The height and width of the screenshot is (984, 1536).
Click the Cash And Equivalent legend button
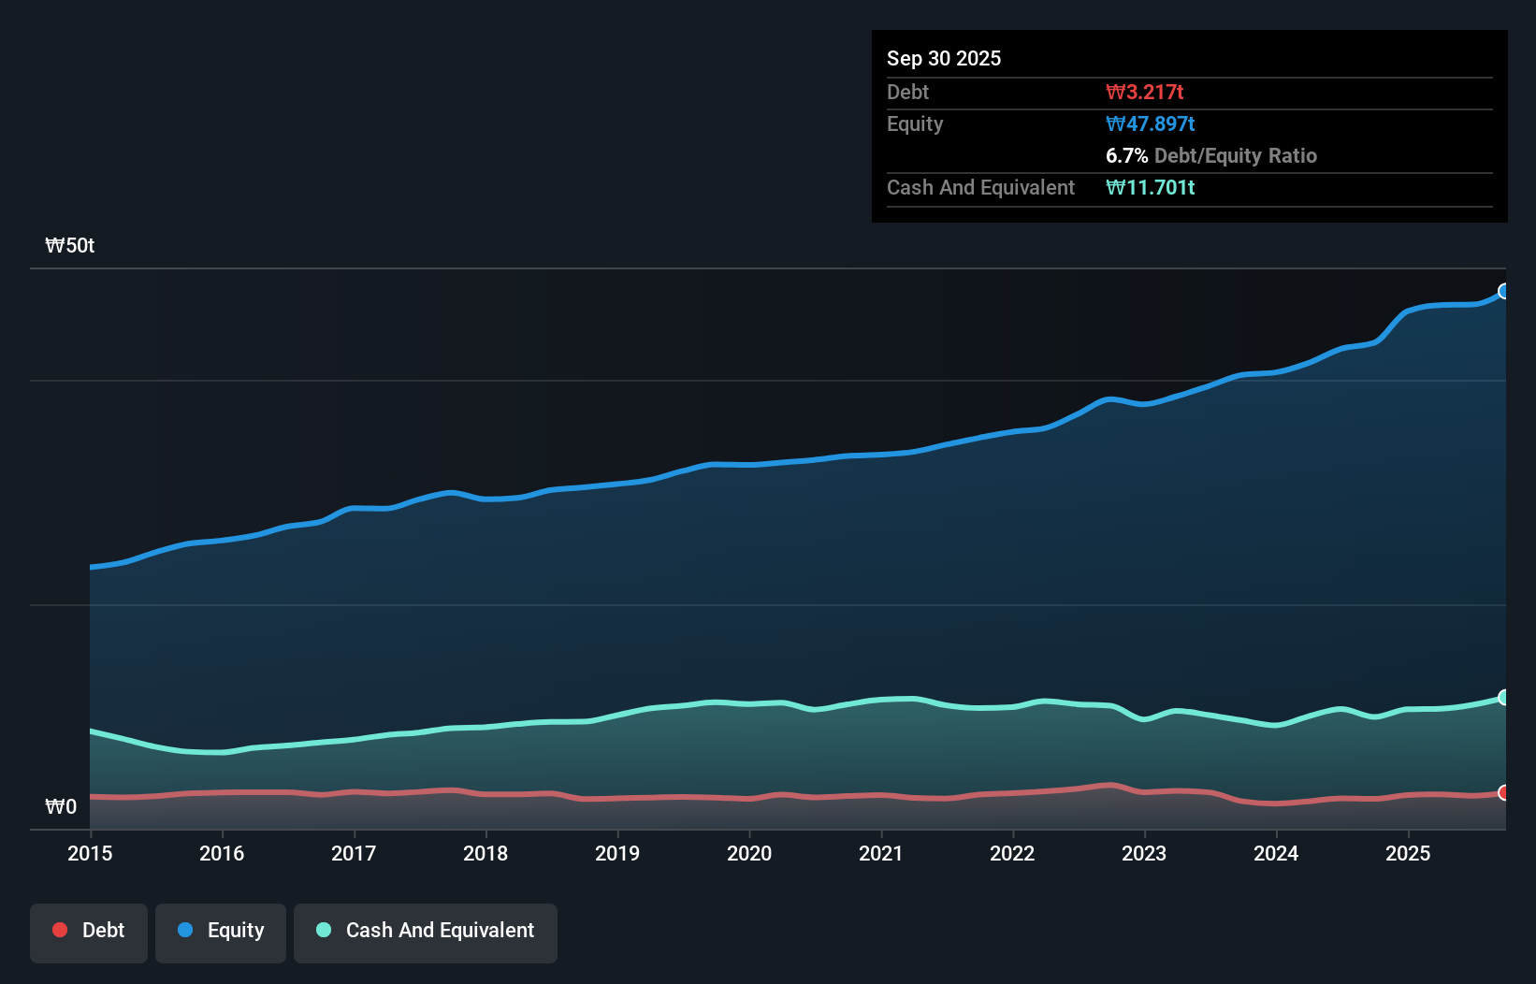pyautogui.click(x=425, y=931)
